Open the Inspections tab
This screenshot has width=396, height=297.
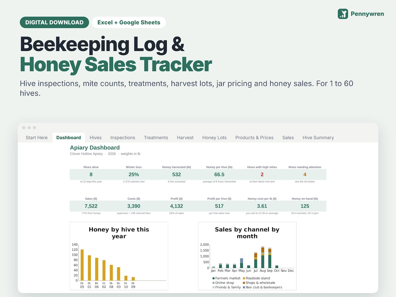pyautogui.click(x=123, y=137)
